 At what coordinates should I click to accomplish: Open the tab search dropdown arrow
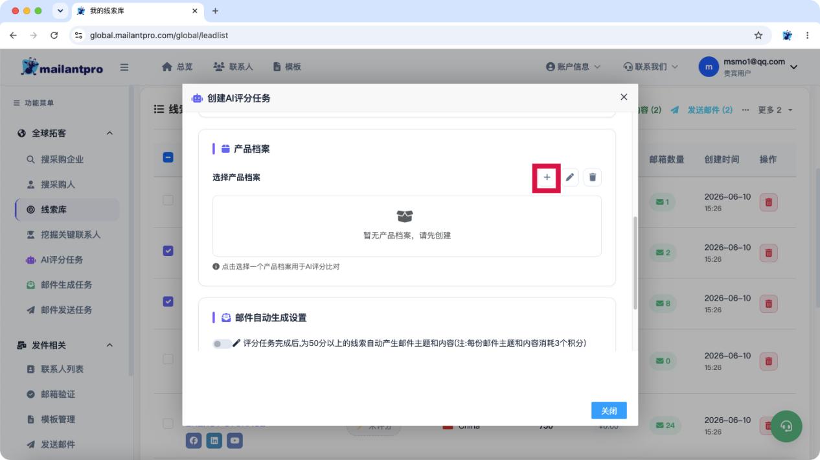click(x=60, y=11)
